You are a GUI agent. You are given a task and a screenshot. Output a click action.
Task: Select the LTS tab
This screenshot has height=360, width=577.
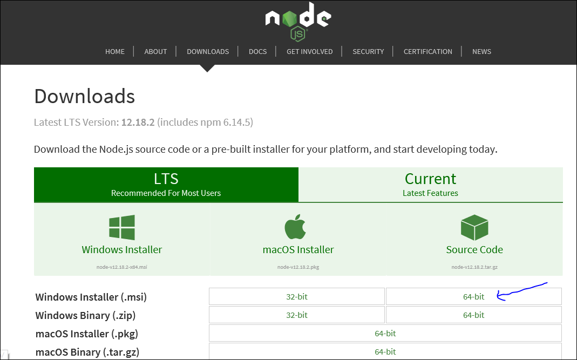pos(166,185)
